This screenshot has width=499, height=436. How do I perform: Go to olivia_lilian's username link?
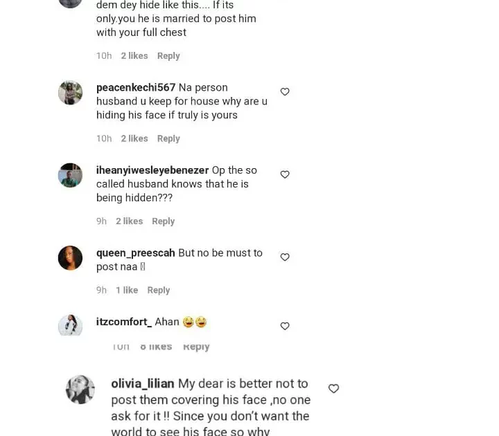click(143, 383)
